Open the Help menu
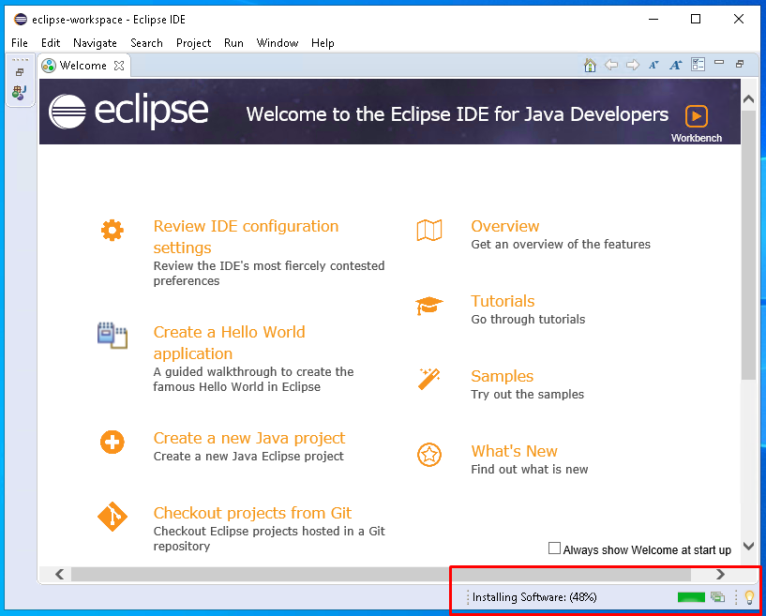 323,43
